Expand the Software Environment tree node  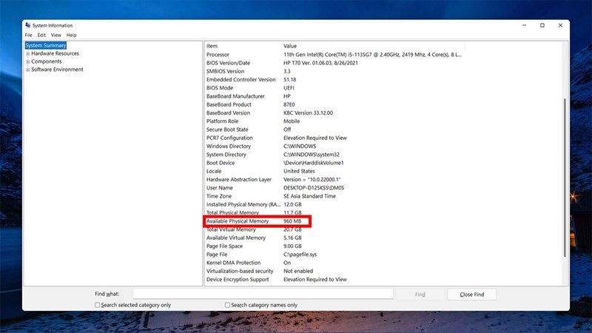28,70
